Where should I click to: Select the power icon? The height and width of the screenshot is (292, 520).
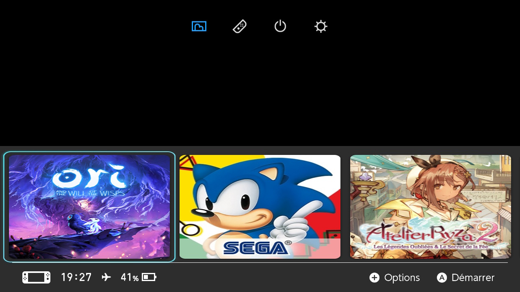(280, 26)
